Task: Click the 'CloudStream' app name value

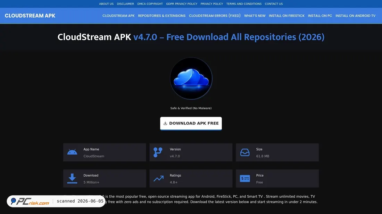Action: (x=94, y=156)
